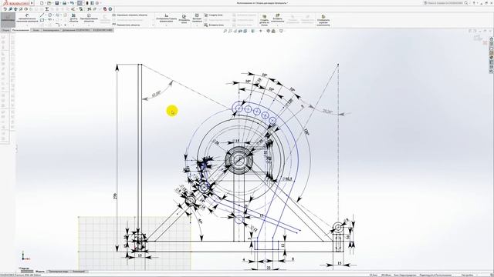The width and height of the screenshot is (494, 277).
Task: Select the Trim Entities tool
Action: pyautogui.click(x=73, y=18)
